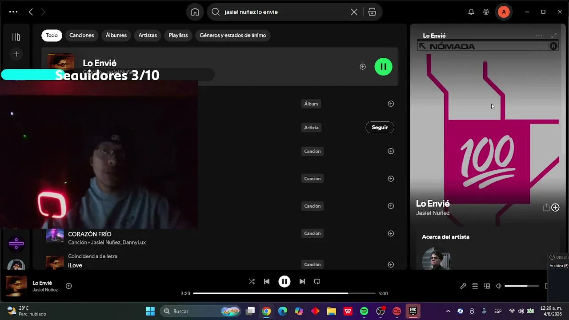
Task: Select the Artistas filter
Action: tap(148, 35)
